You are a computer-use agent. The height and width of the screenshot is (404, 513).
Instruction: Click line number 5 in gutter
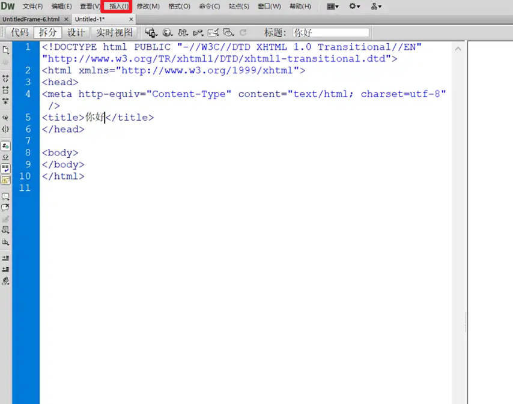click(x=28, y=117)
